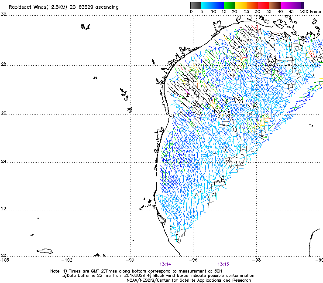Image resolution: width=323 pixels, height=283 pixels.
Task: Click the green 15–20 knots legend segment
Action: (230, 5)
